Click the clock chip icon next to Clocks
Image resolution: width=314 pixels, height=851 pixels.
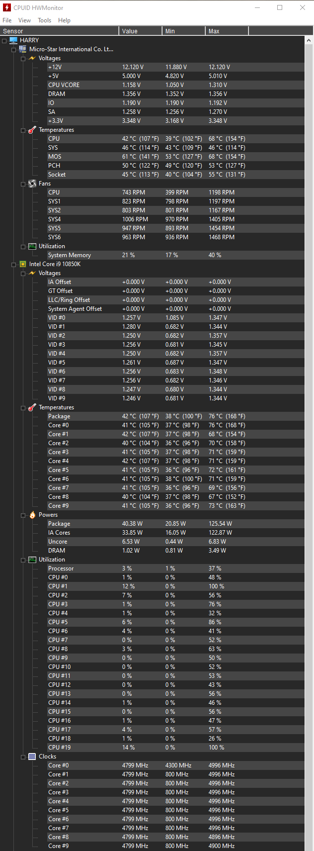tap(32, 756)
